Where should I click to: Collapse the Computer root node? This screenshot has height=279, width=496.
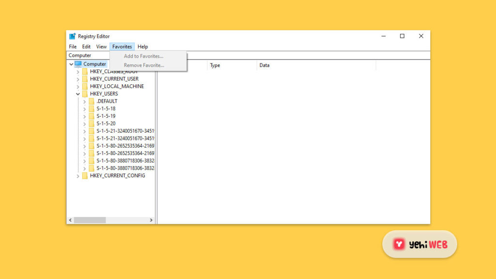[71, 64]
